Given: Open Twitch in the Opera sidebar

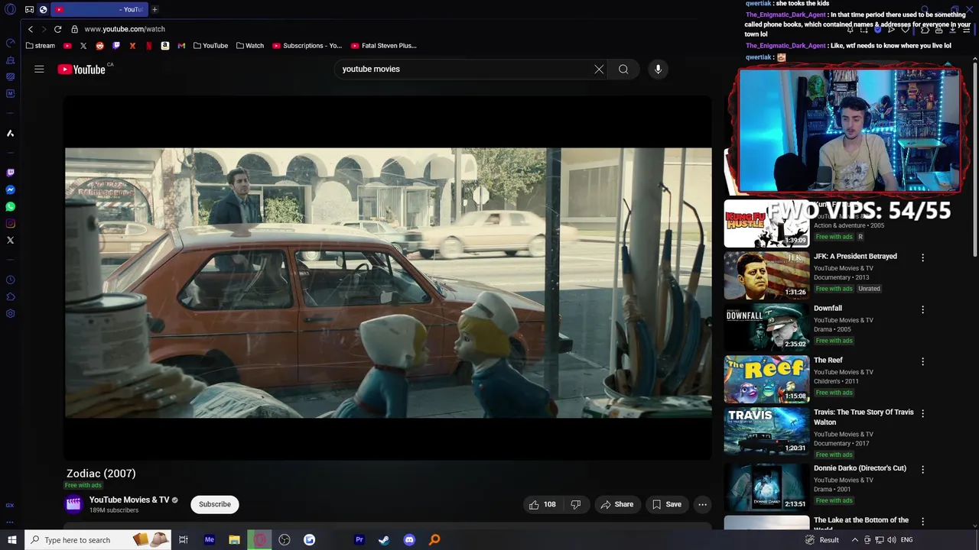Looking at the screenshot, I should click(10, 173).
